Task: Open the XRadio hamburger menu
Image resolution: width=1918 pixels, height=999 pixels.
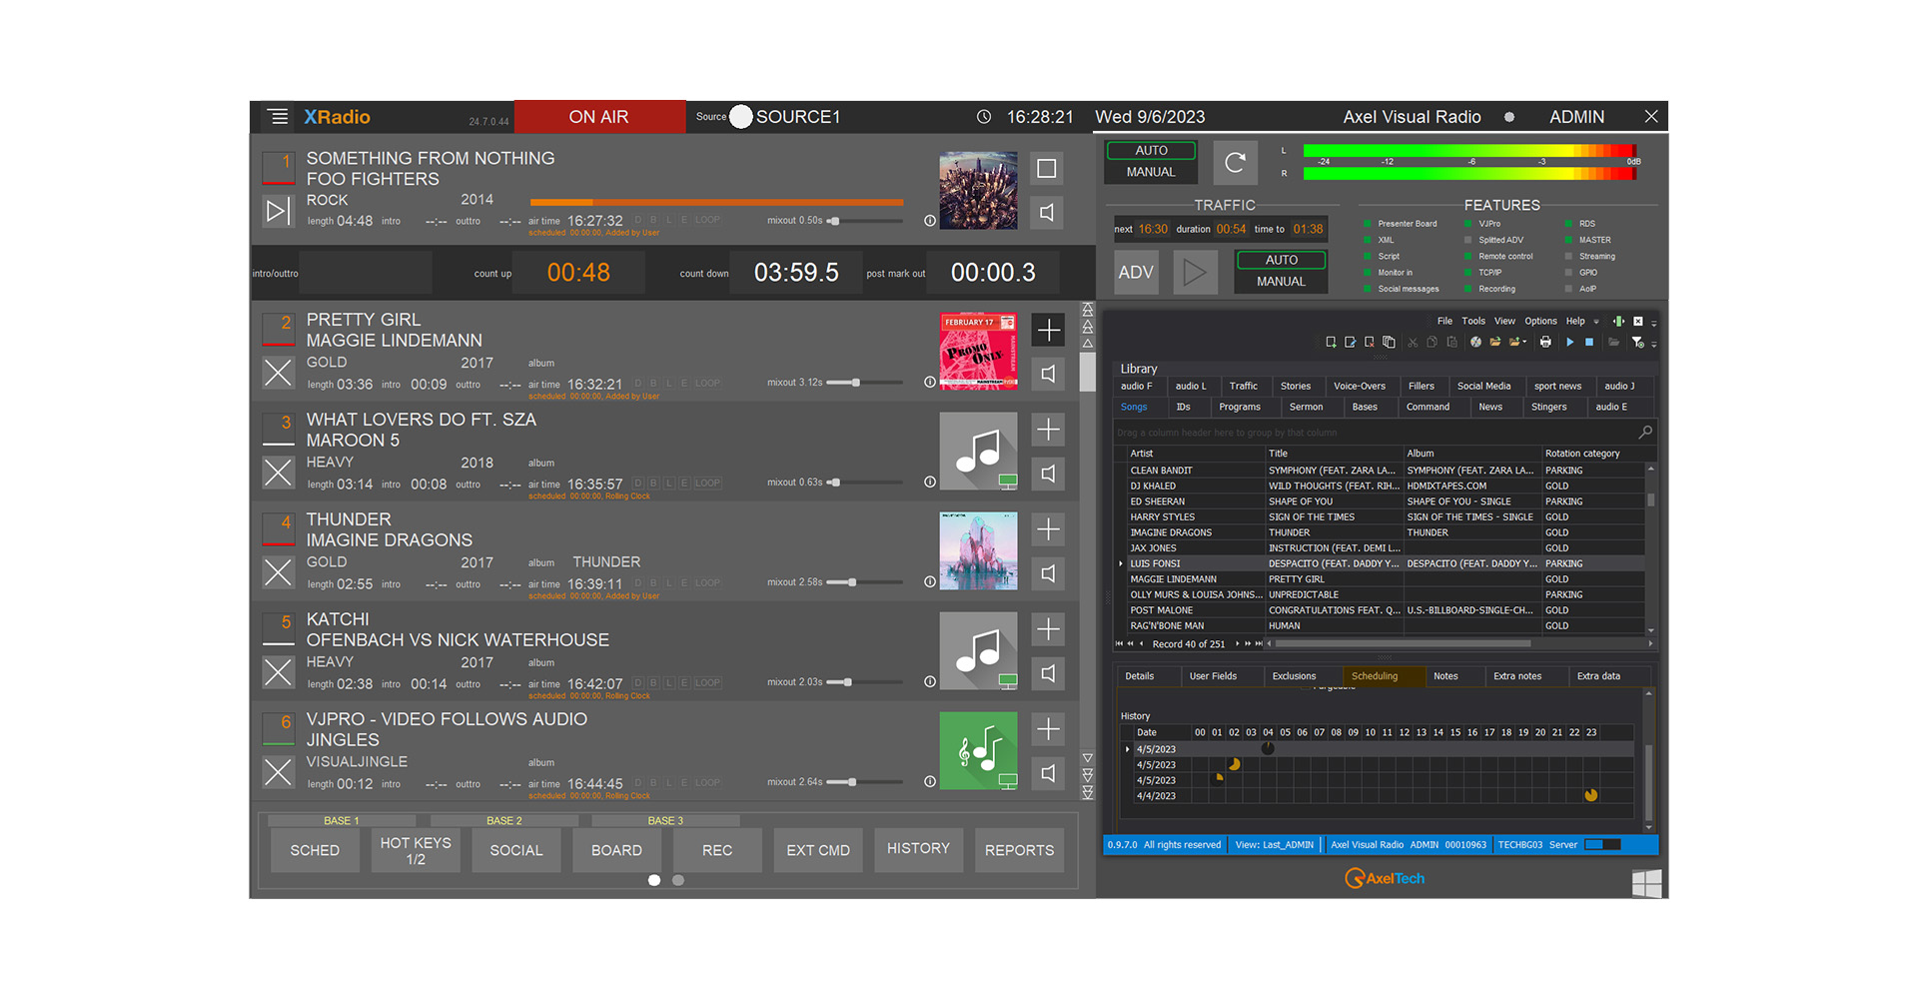Action: (279, 117)
